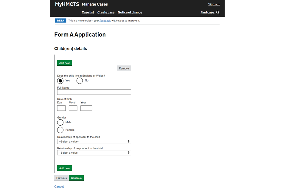
Task: Select No for child living in England or Wales
Action: click(x=80, y=81)
